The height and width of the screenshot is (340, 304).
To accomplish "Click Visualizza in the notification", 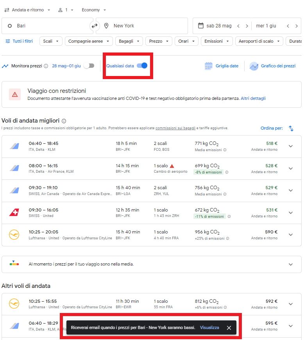I will 209,327.
